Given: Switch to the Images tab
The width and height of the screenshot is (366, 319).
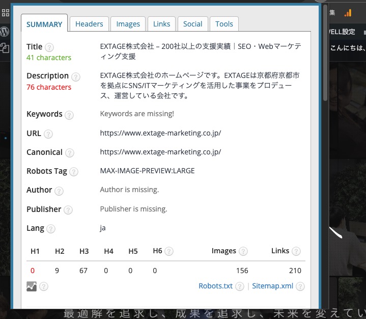Looking at the screenshot, I should [x=128, y=24].
